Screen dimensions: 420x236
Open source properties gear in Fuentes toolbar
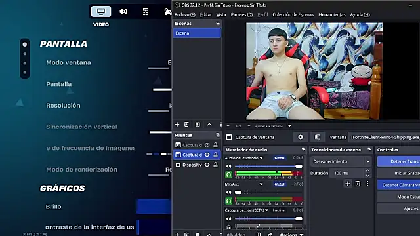pyautogui.click(x=198, y=234)
